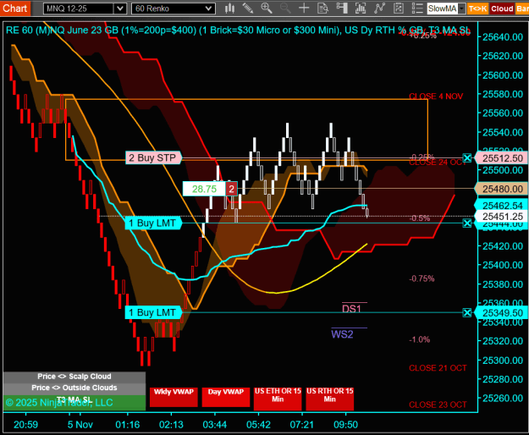This screenshot has width=529, height=435.
Task: Click the red position quantity 2 box
Action: point(231,189)
